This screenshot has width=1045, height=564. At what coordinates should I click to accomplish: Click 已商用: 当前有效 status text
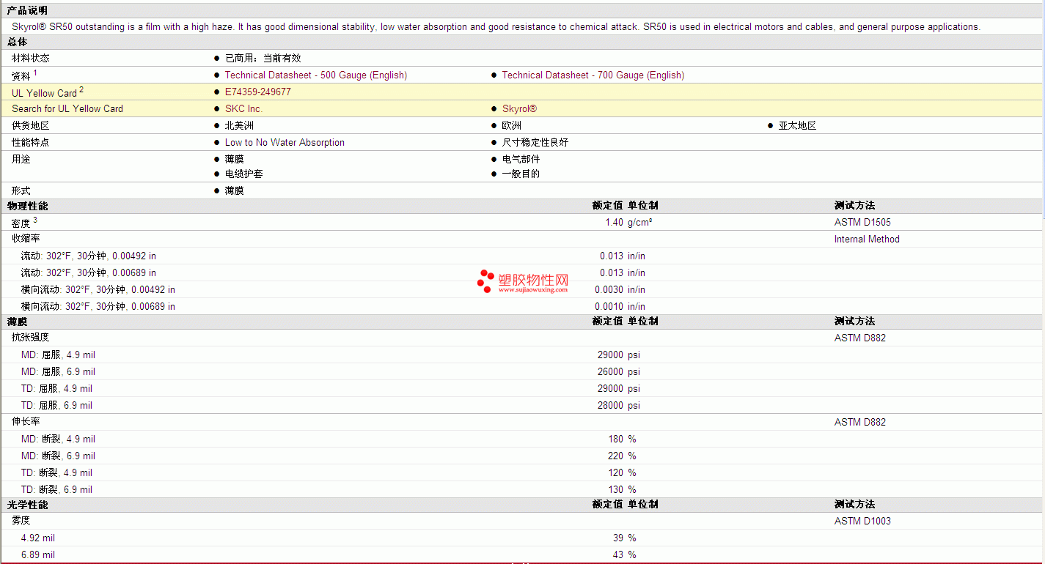tap(263, 59)
